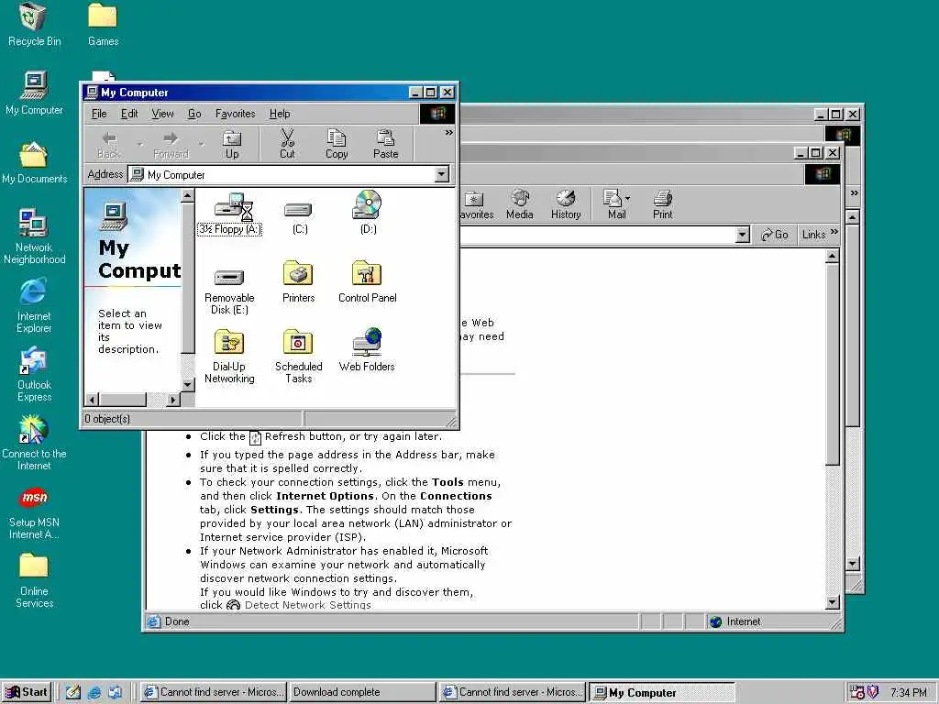Open the View menu in My Computer
The image size is (939, 704).
point(162,114)
